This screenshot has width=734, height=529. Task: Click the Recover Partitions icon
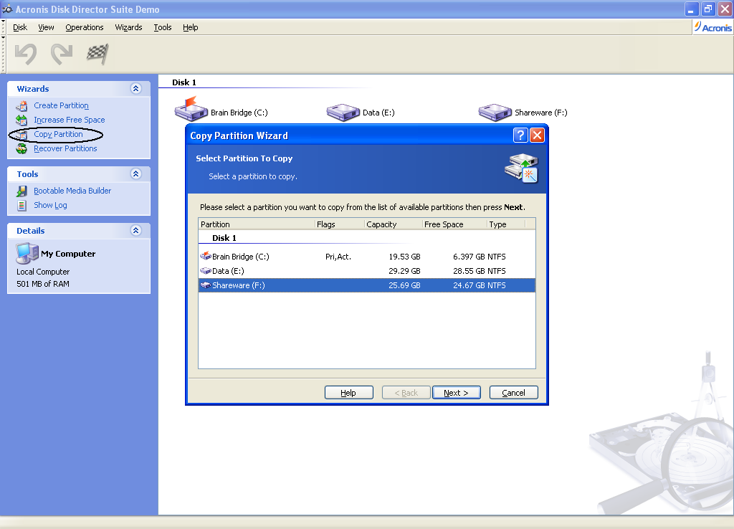(x=22, y=149)
